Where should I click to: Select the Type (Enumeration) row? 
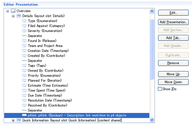[x=42, y=21]
